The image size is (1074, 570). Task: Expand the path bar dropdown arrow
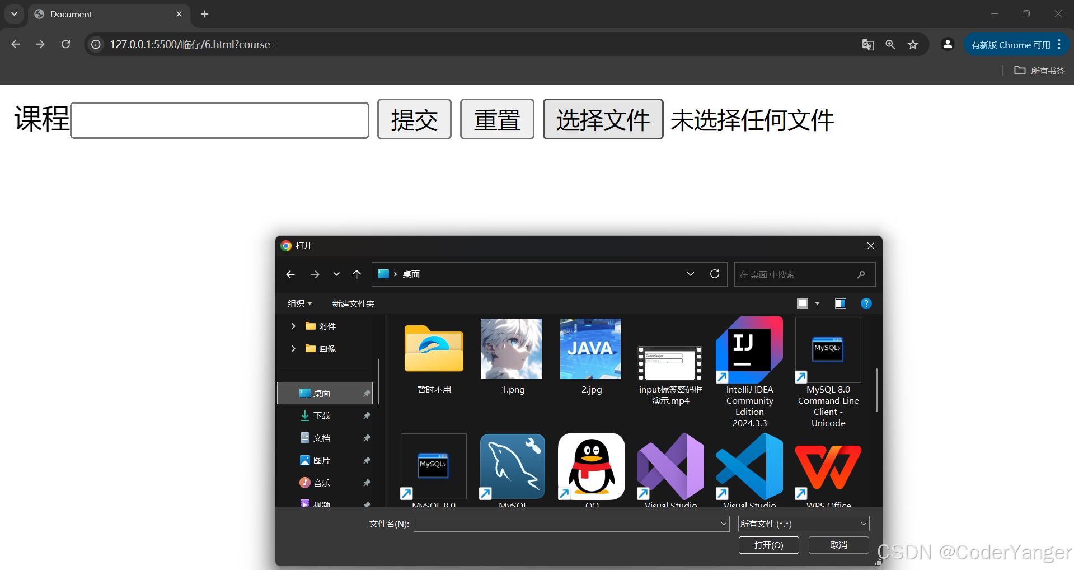coord(691,274)
